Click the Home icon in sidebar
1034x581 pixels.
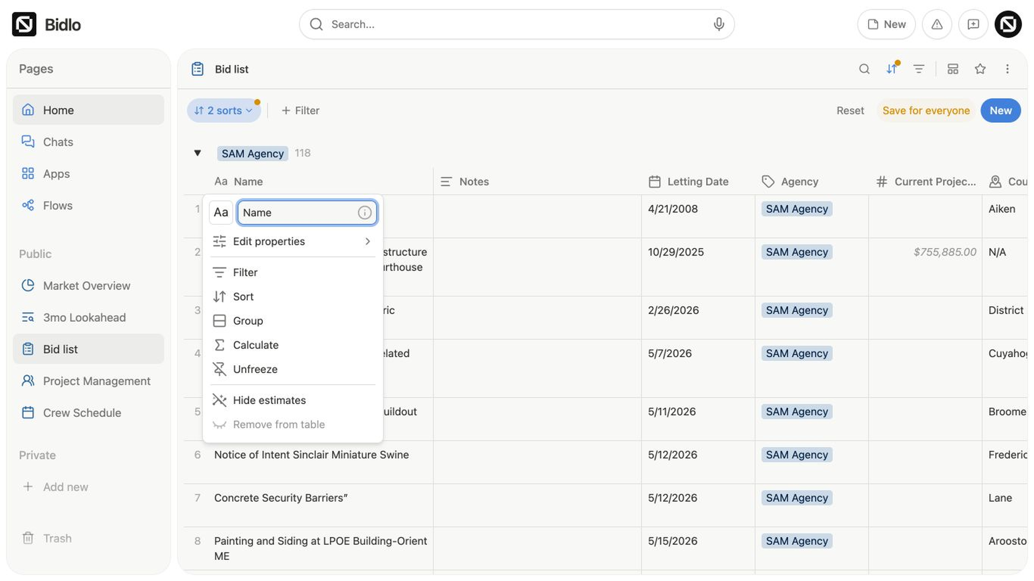click(28, 110)
